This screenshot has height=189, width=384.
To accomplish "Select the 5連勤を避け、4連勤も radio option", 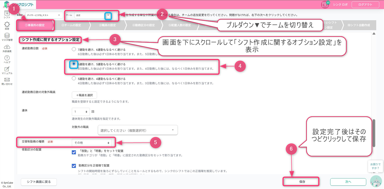I will [74, 79].
